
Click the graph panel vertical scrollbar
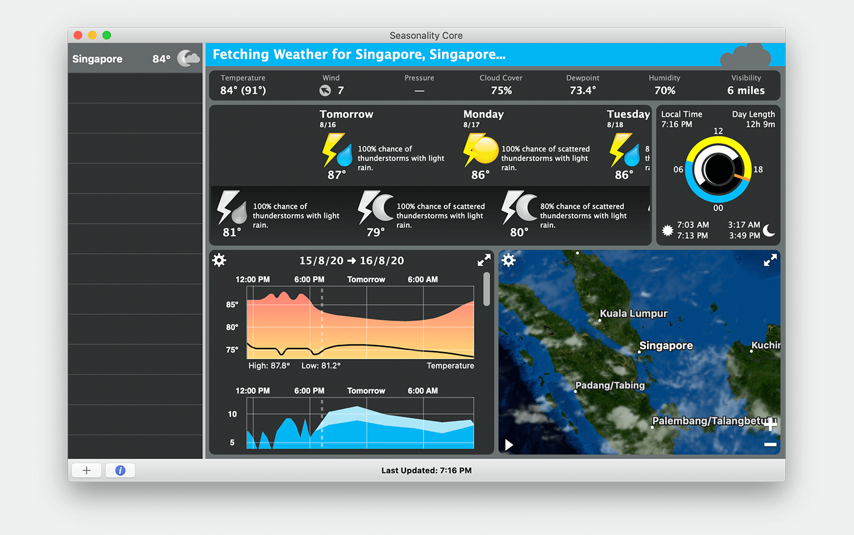(487, 289)
